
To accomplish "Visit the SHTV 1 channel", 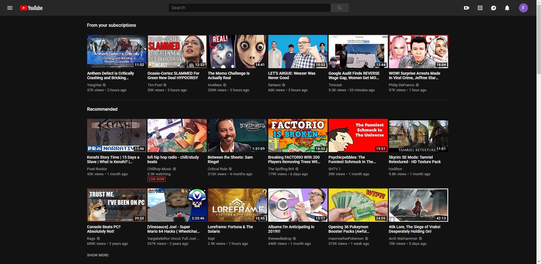I will click(x=335, y=168).
